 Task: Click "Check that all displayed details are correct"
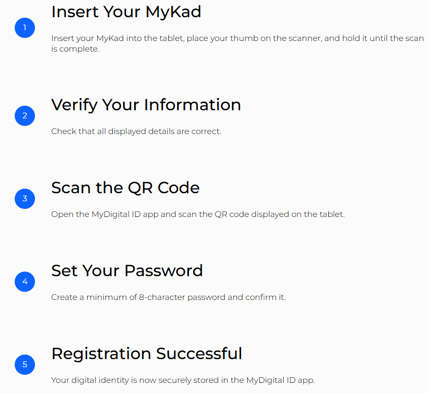coord(136,132)
